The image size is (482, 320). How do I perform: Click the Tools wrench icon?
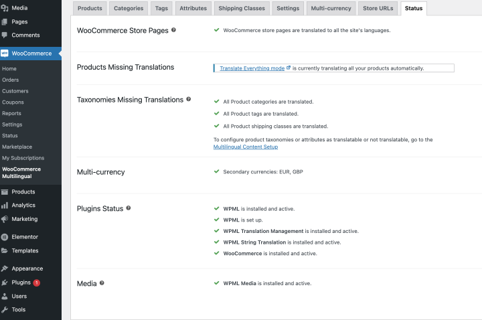pyautogui.click(x=4, y=309)
